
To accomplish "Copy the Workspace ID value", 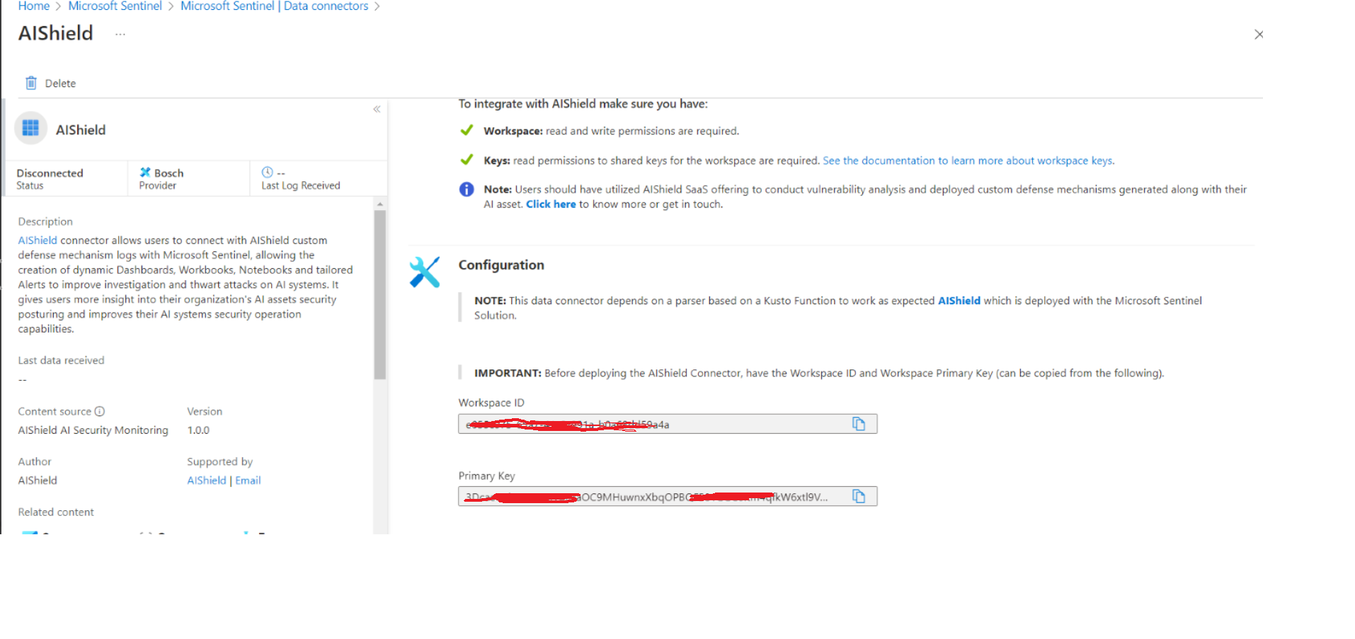I will click(x=858, y=424).
